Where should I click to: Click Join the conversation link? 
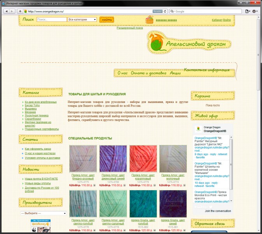[218, 211]
